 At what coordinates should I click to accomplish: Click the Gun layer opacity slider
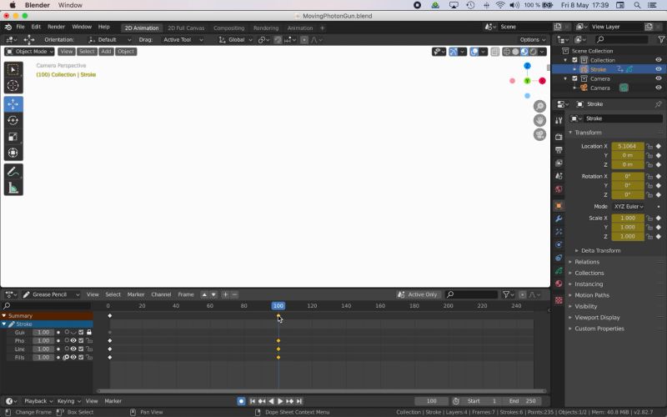43,332
